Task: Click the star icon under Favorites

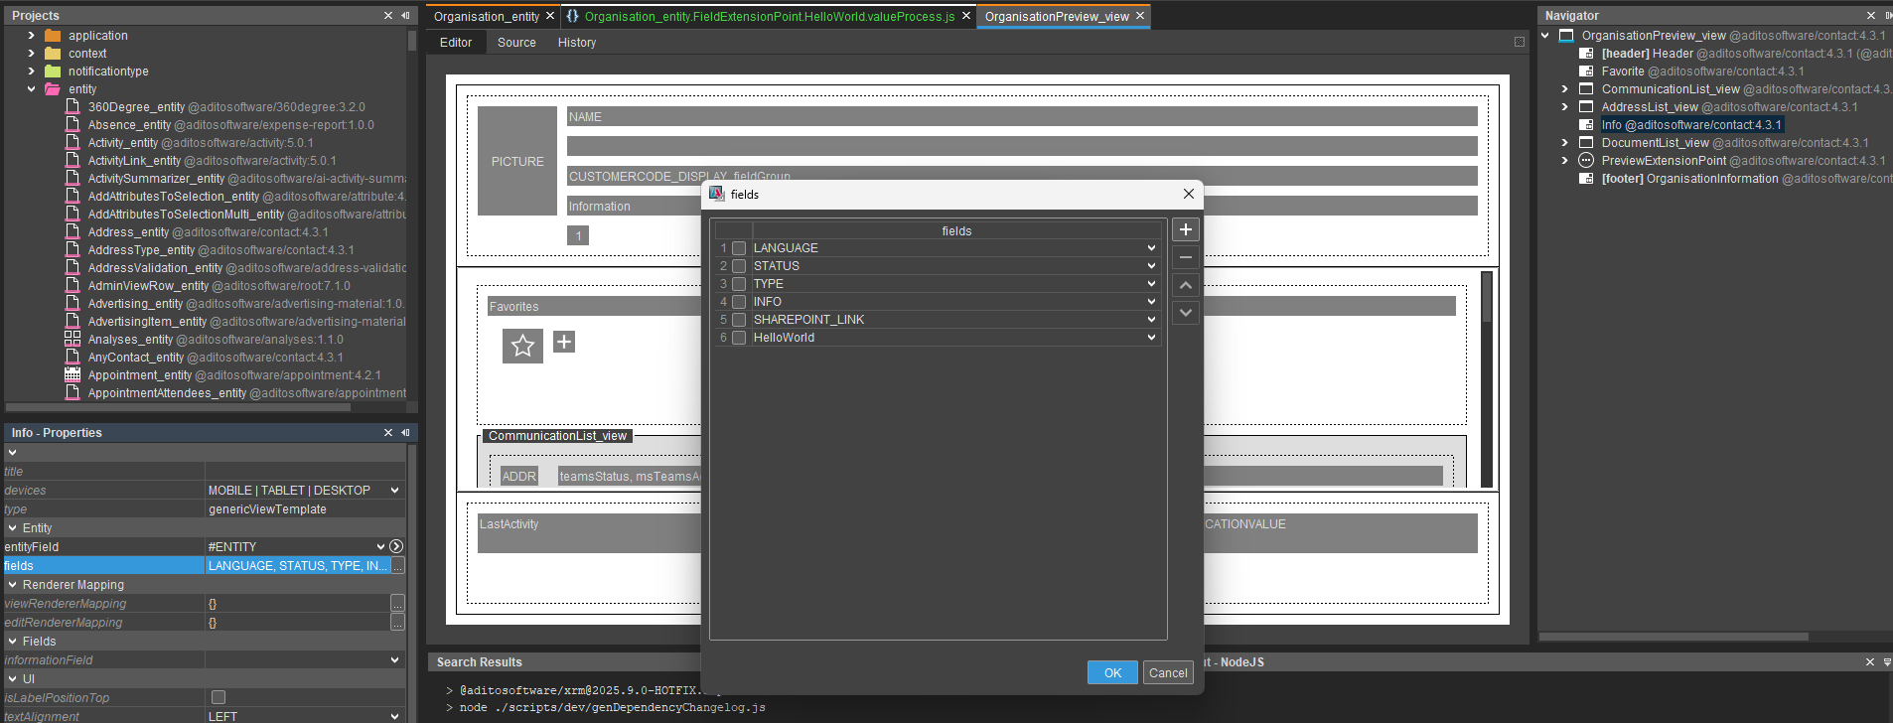Action: coord(522,346)
